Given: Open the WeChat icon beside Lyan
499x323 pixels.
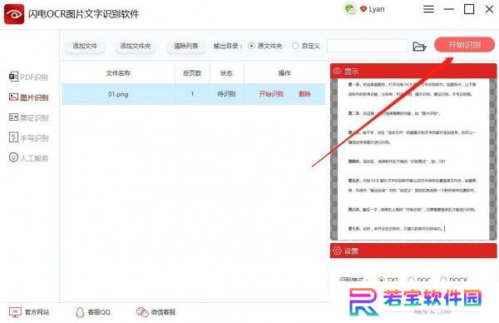Looking at the screenshot, I should point(350,9).
